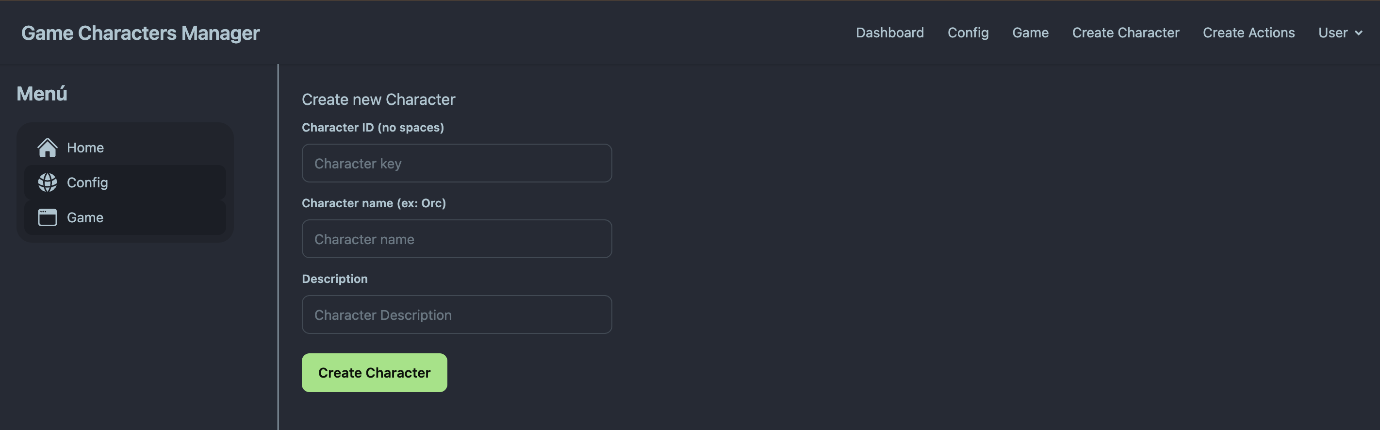
Task: Click the Character ID (no spaces) label
Action: (372, 128)
